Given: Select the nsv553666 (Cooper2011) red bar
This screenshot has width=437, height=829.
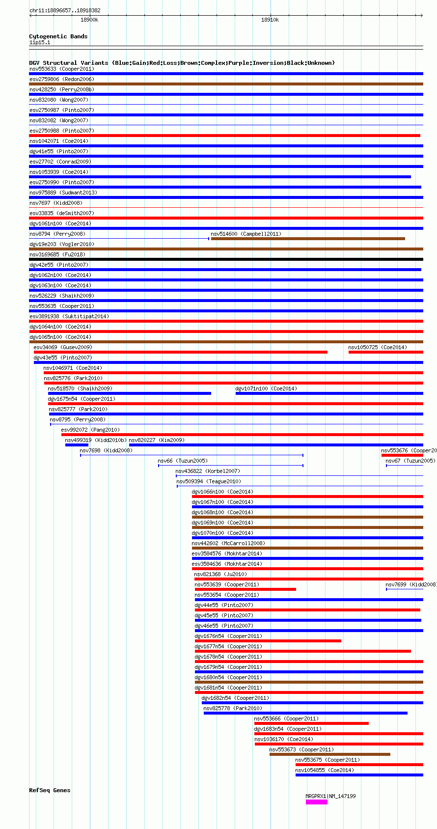Looking at the screenshot, I should (311, 723).
